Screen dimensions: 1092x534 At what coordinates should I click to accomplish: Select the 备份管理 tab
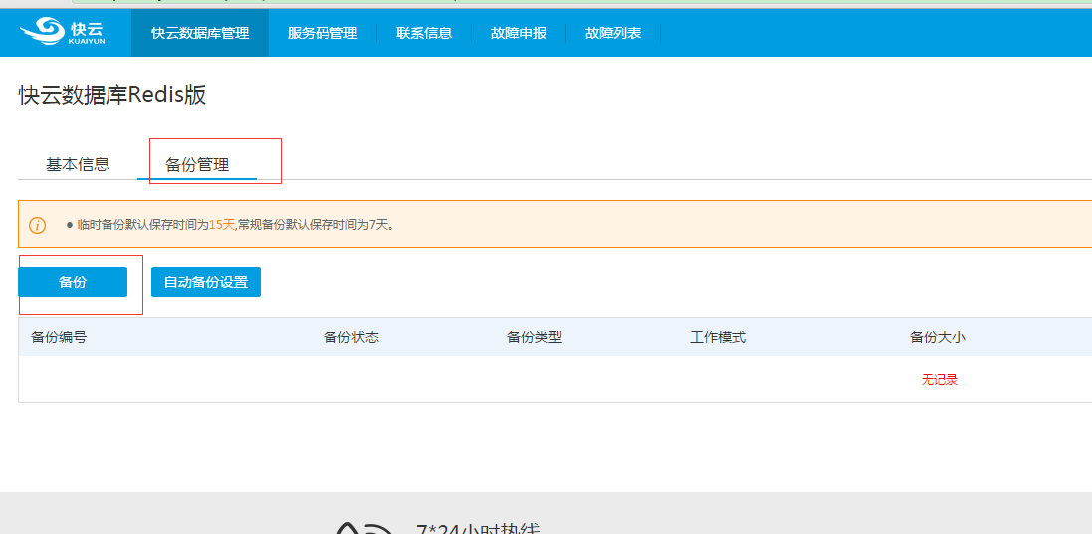click(197, 164)
